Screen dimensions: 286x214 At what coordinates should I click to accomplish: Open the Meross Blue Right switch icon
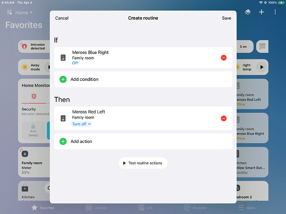(x=63, y=58)
